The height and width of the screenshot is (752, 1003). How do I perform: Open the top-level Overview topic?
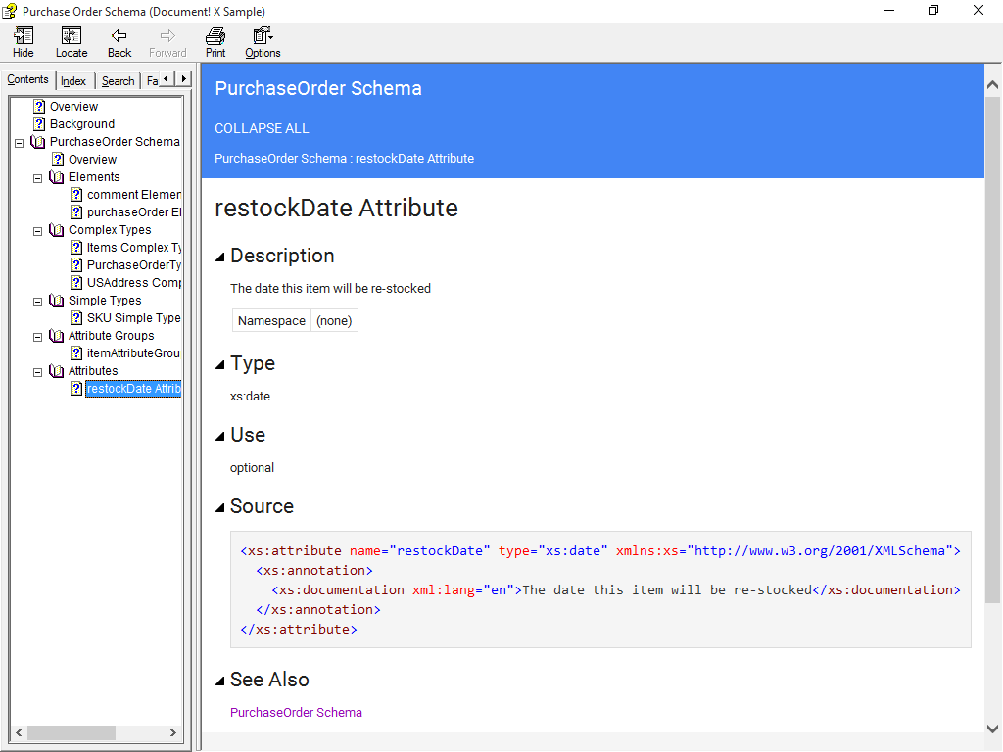click(x=73, y=106)
